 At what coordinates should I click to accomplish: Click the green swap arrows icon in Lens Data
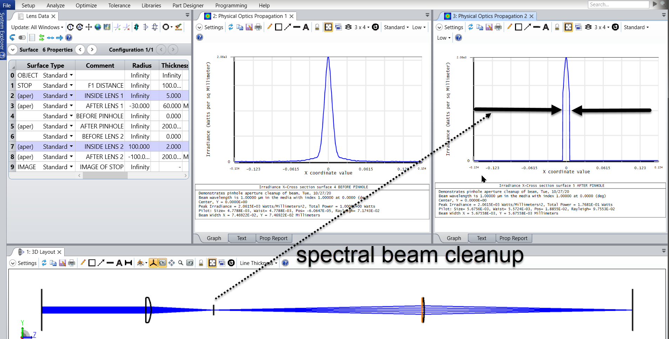(x=41, y=38)
